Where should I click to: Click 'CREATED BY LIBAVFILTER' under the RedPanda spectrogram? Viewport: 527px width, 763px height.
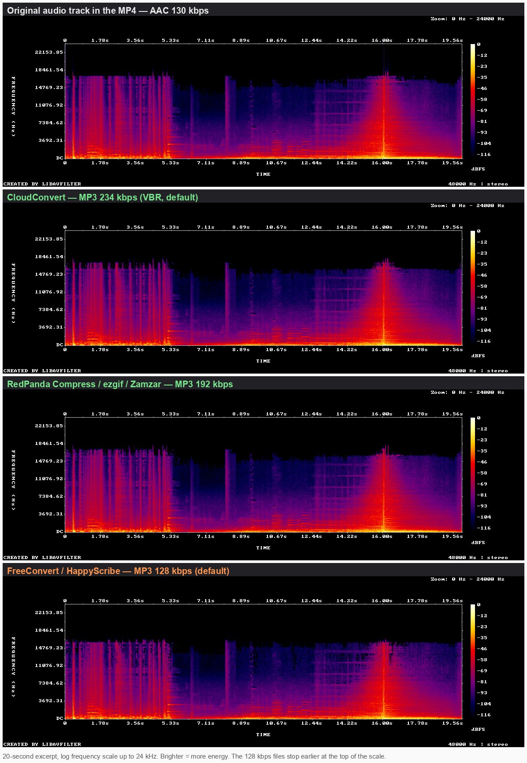(42, 558)
